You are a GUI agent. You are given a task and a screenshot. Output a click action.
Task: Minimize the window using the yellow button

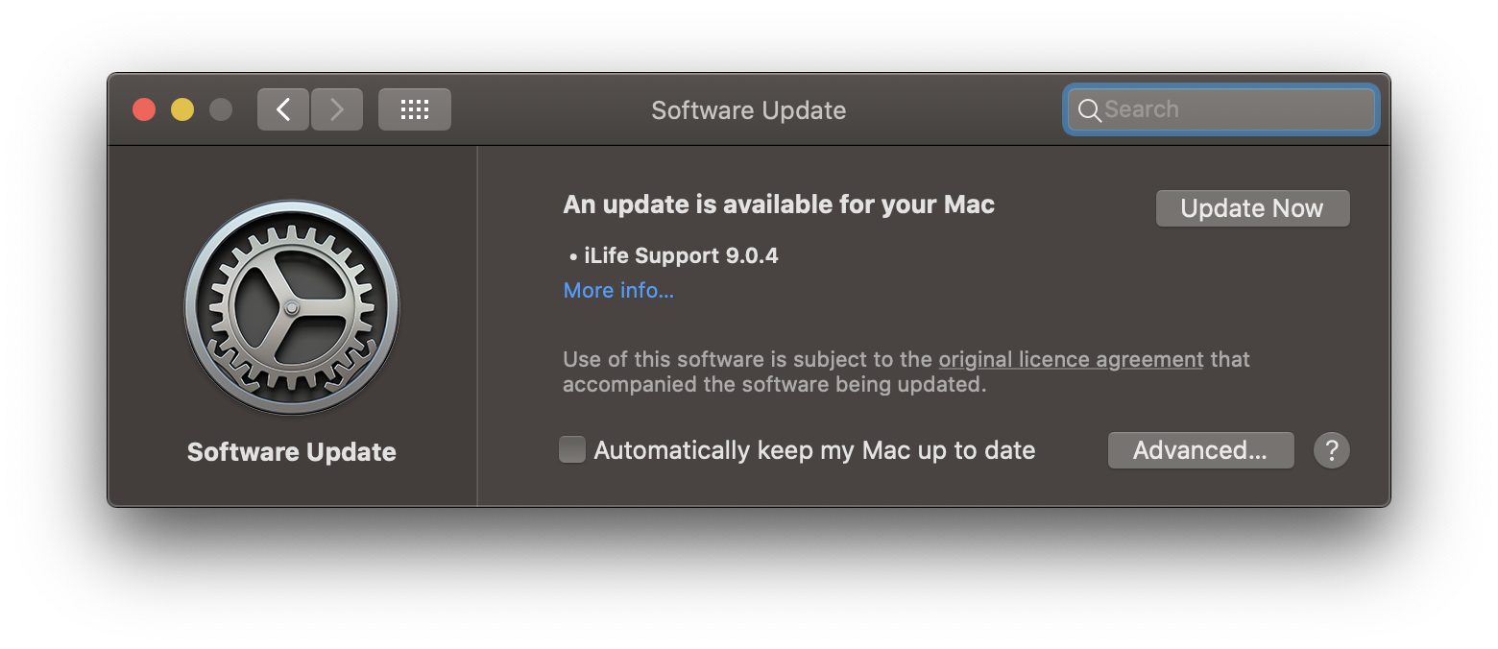[x=182, y=109]
